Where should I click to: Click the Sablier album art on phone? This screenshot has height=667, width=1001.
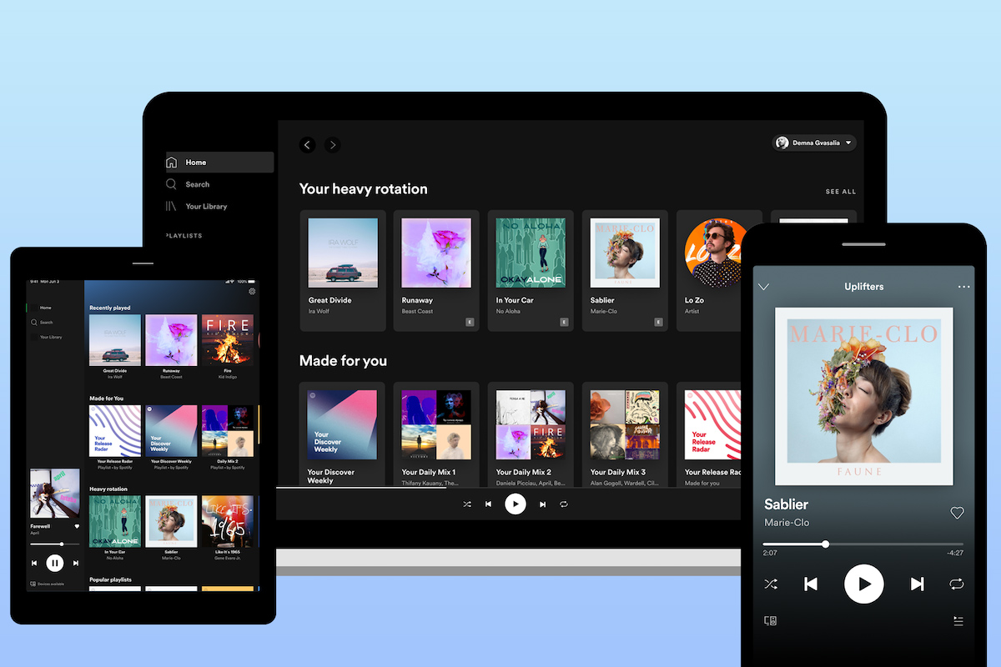(864, 396)
